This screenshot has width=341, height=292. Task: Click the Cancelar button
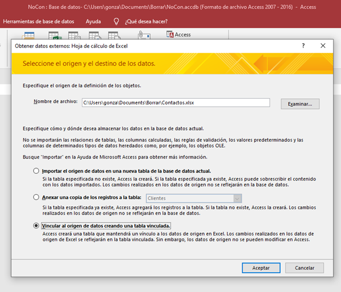tap(305, 268)
